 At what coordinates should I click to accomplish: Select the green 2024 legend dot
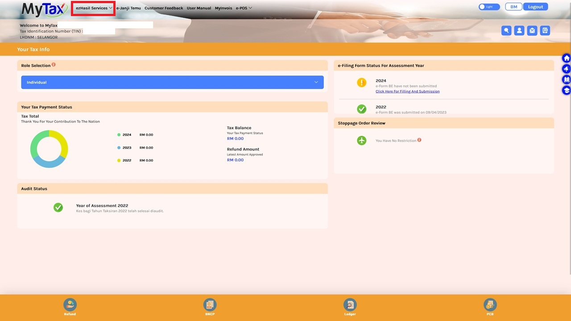119,135
